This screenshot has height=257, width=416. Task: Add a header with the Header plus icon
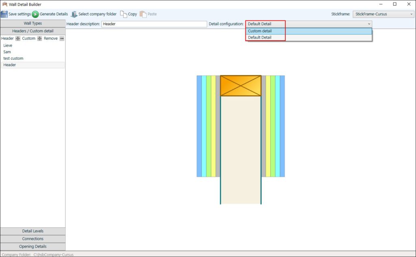pyautogui.click(x=18, y=39)
